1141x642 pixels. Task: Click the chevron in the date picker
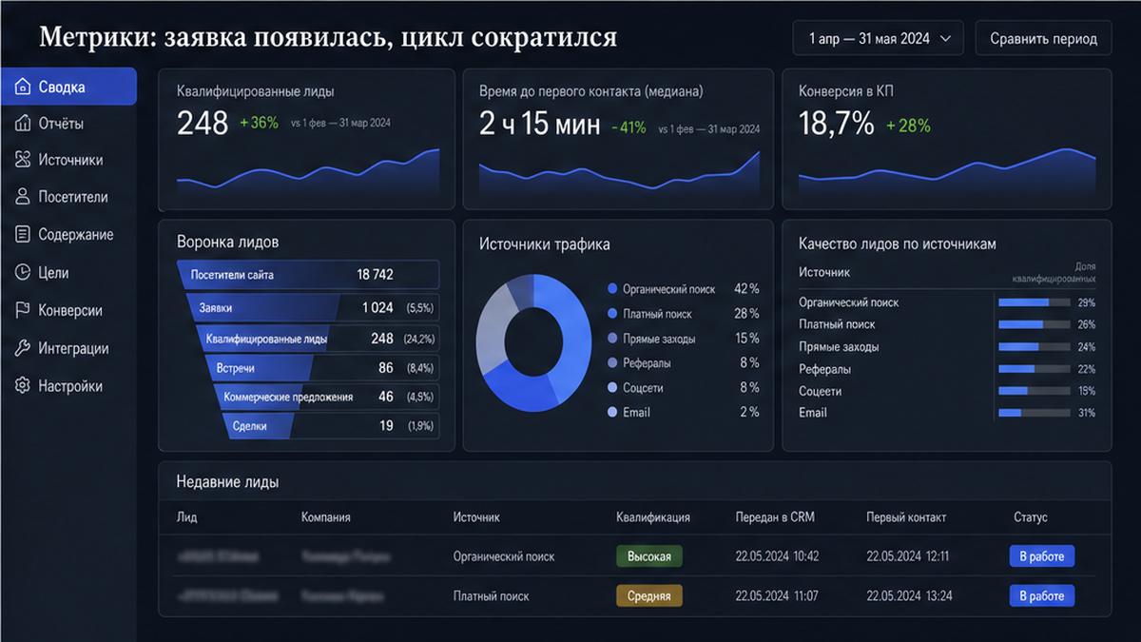point(945,39)
